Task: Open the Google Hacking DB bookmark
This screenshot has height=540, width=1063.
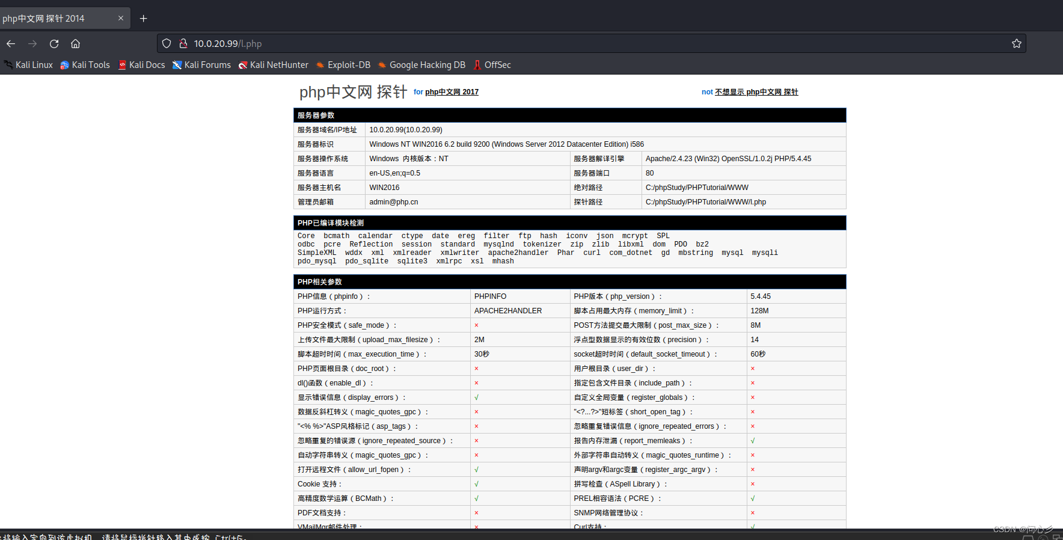Action: coord(421,65)
